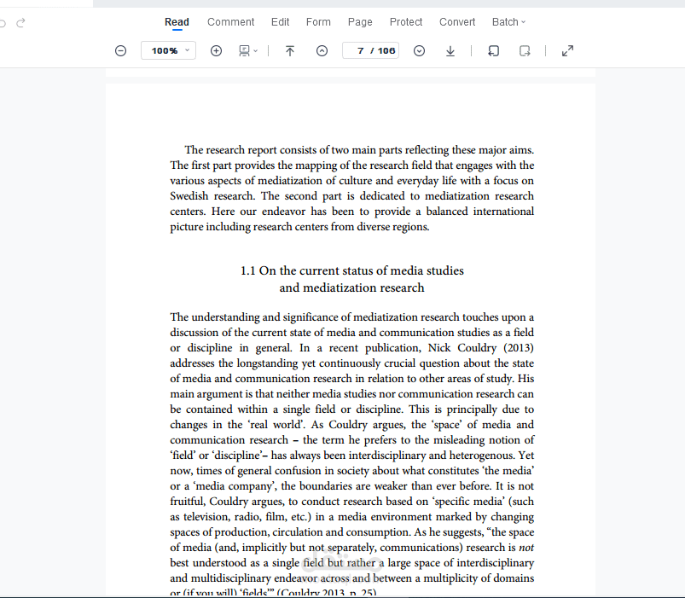The width and height of the screenshot is (685, 598).
Task: Click the text 'Nick Couldry (2013)'
Action: click(480, 348)
